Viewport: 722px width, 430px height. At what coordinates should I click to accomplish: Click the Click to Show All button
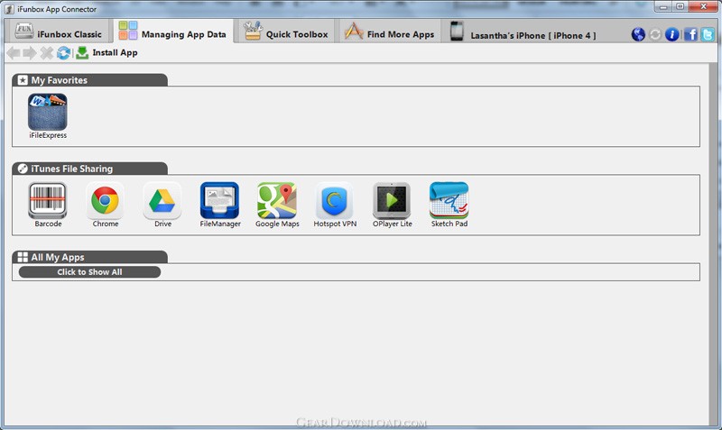click(89, 272)
